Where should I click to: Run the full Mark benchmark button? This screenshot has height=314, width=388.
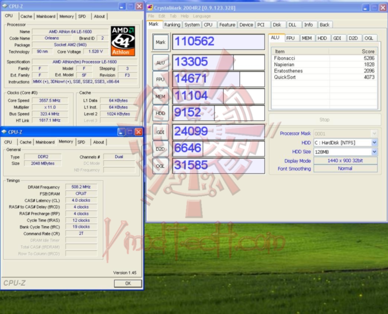(x=161, y=42)
